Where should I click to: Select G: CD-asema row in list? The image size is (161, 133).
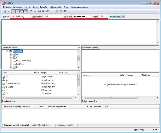pos(40,93)
